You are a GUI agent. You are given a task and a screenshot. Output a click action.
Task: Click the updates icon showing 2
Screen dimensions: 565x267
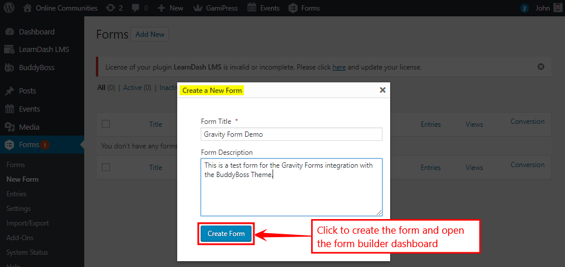pyautogui.click(x=111, y=8)
